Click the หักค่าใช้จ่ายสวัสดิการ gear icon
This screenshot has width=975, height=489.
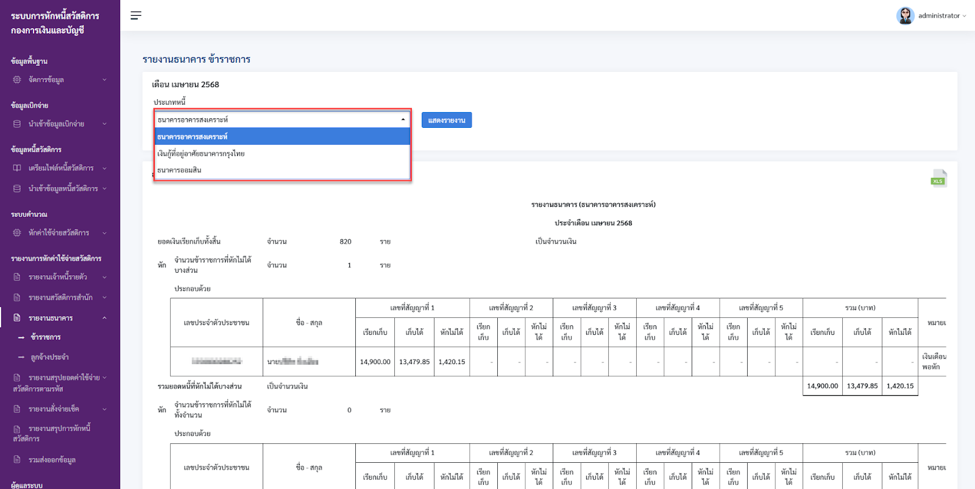(17, 233)
